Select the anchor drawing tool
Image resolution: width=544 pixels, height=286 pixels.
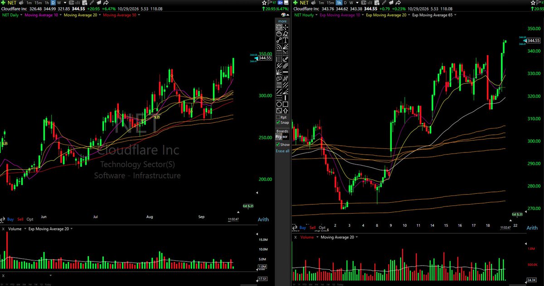tap(286, 59)
